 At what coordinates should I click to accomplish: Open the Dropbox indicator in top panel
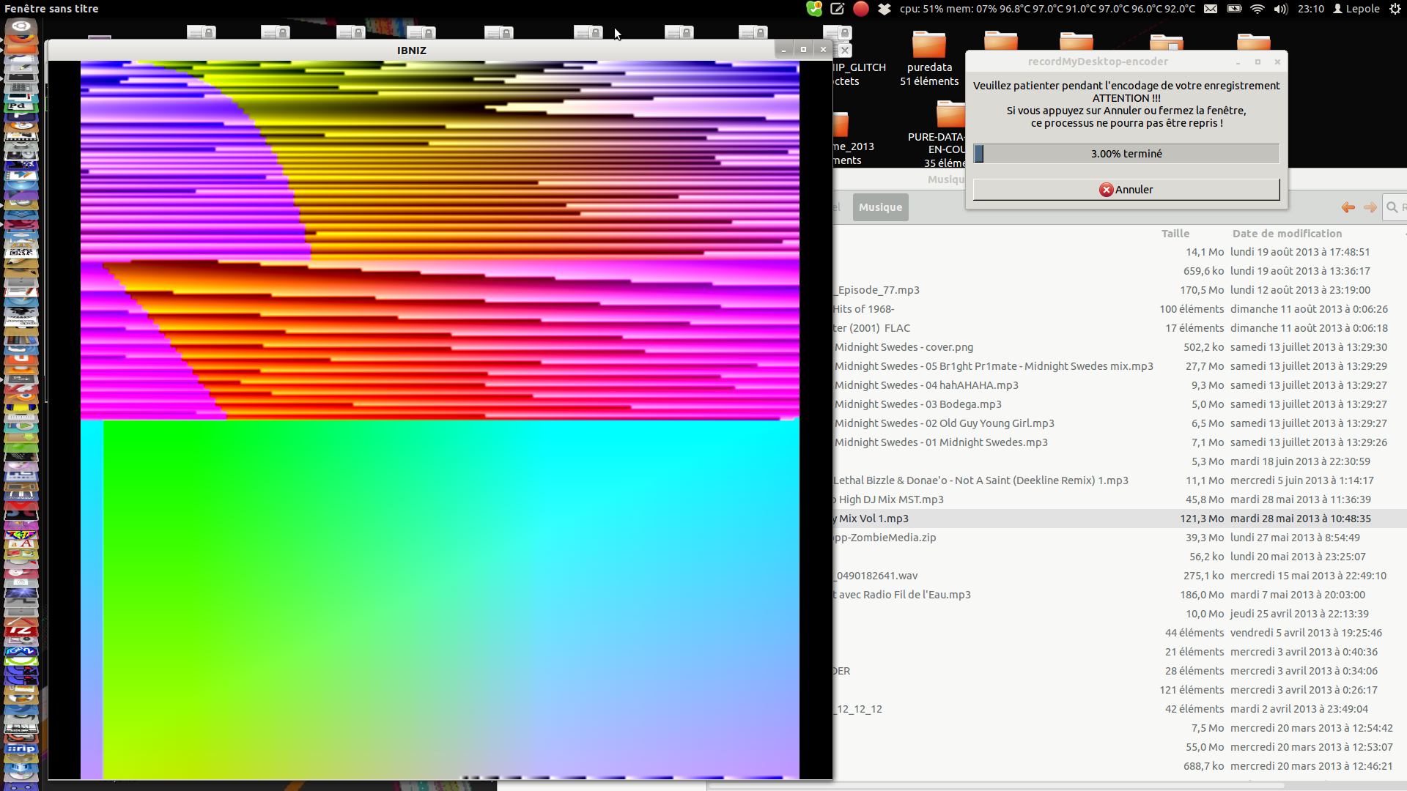tap(885, 9)
